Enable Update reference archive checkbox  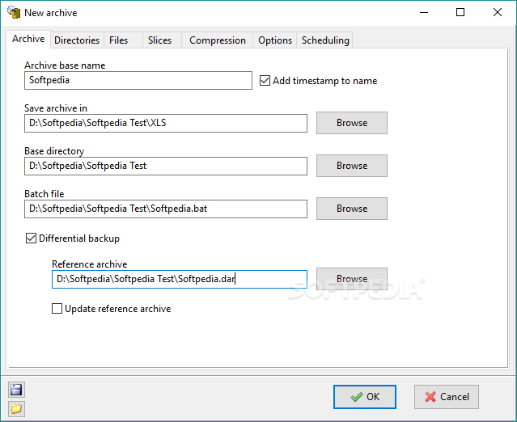pyautogui.click(x=57, y=309)
